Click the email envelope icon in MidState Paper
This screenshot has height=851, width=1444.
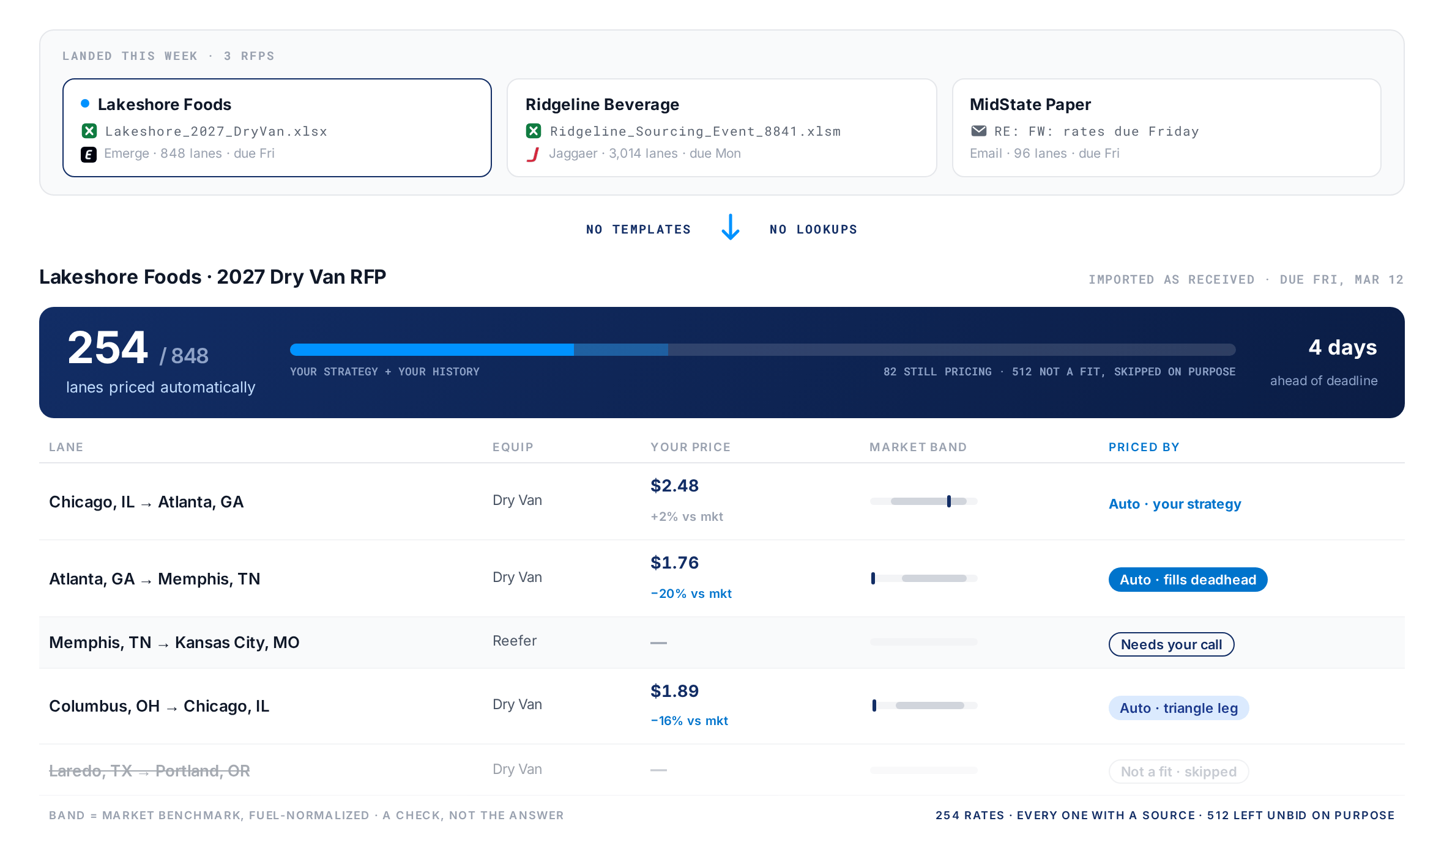coord(978,131)
